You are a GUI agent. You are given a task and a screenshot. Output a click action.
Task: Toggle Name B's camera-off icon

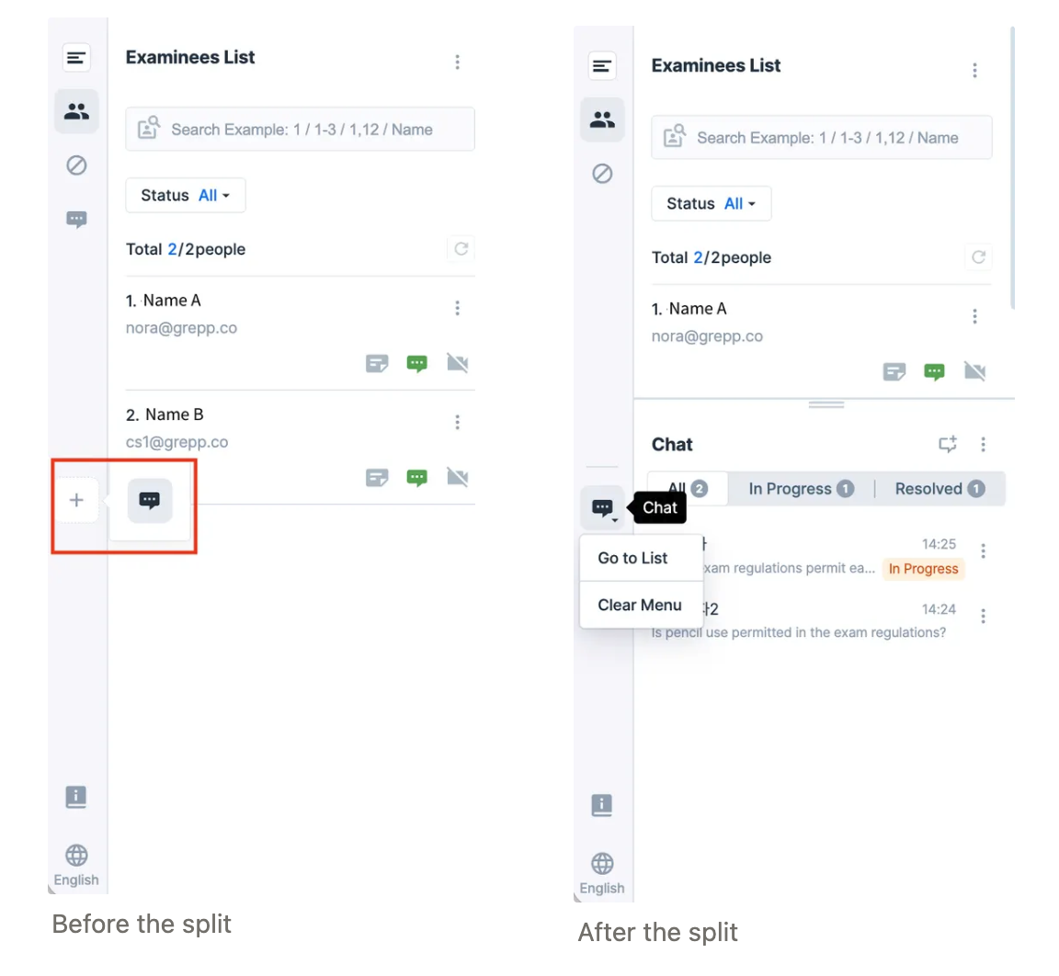coord(457,478)
